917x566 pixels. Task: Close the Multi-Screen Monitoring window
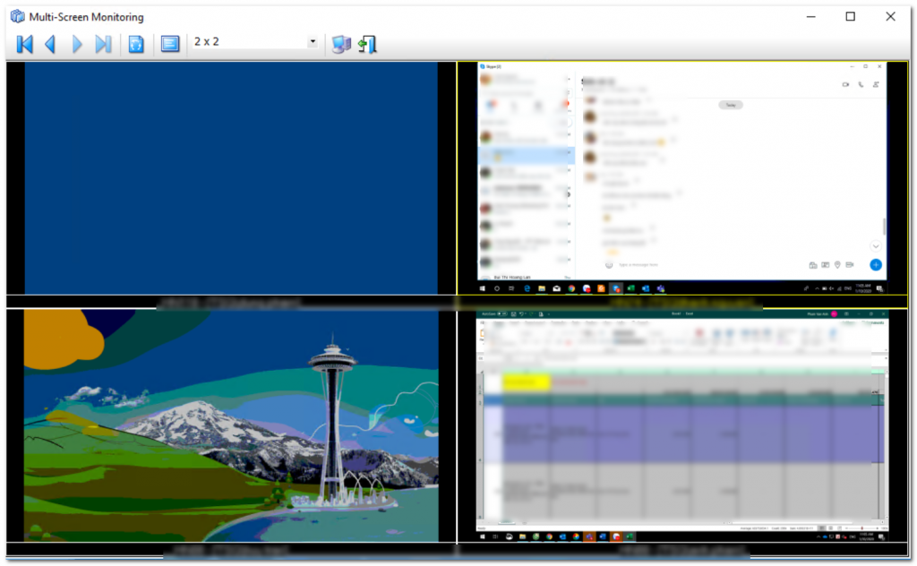tap(890, 16)
